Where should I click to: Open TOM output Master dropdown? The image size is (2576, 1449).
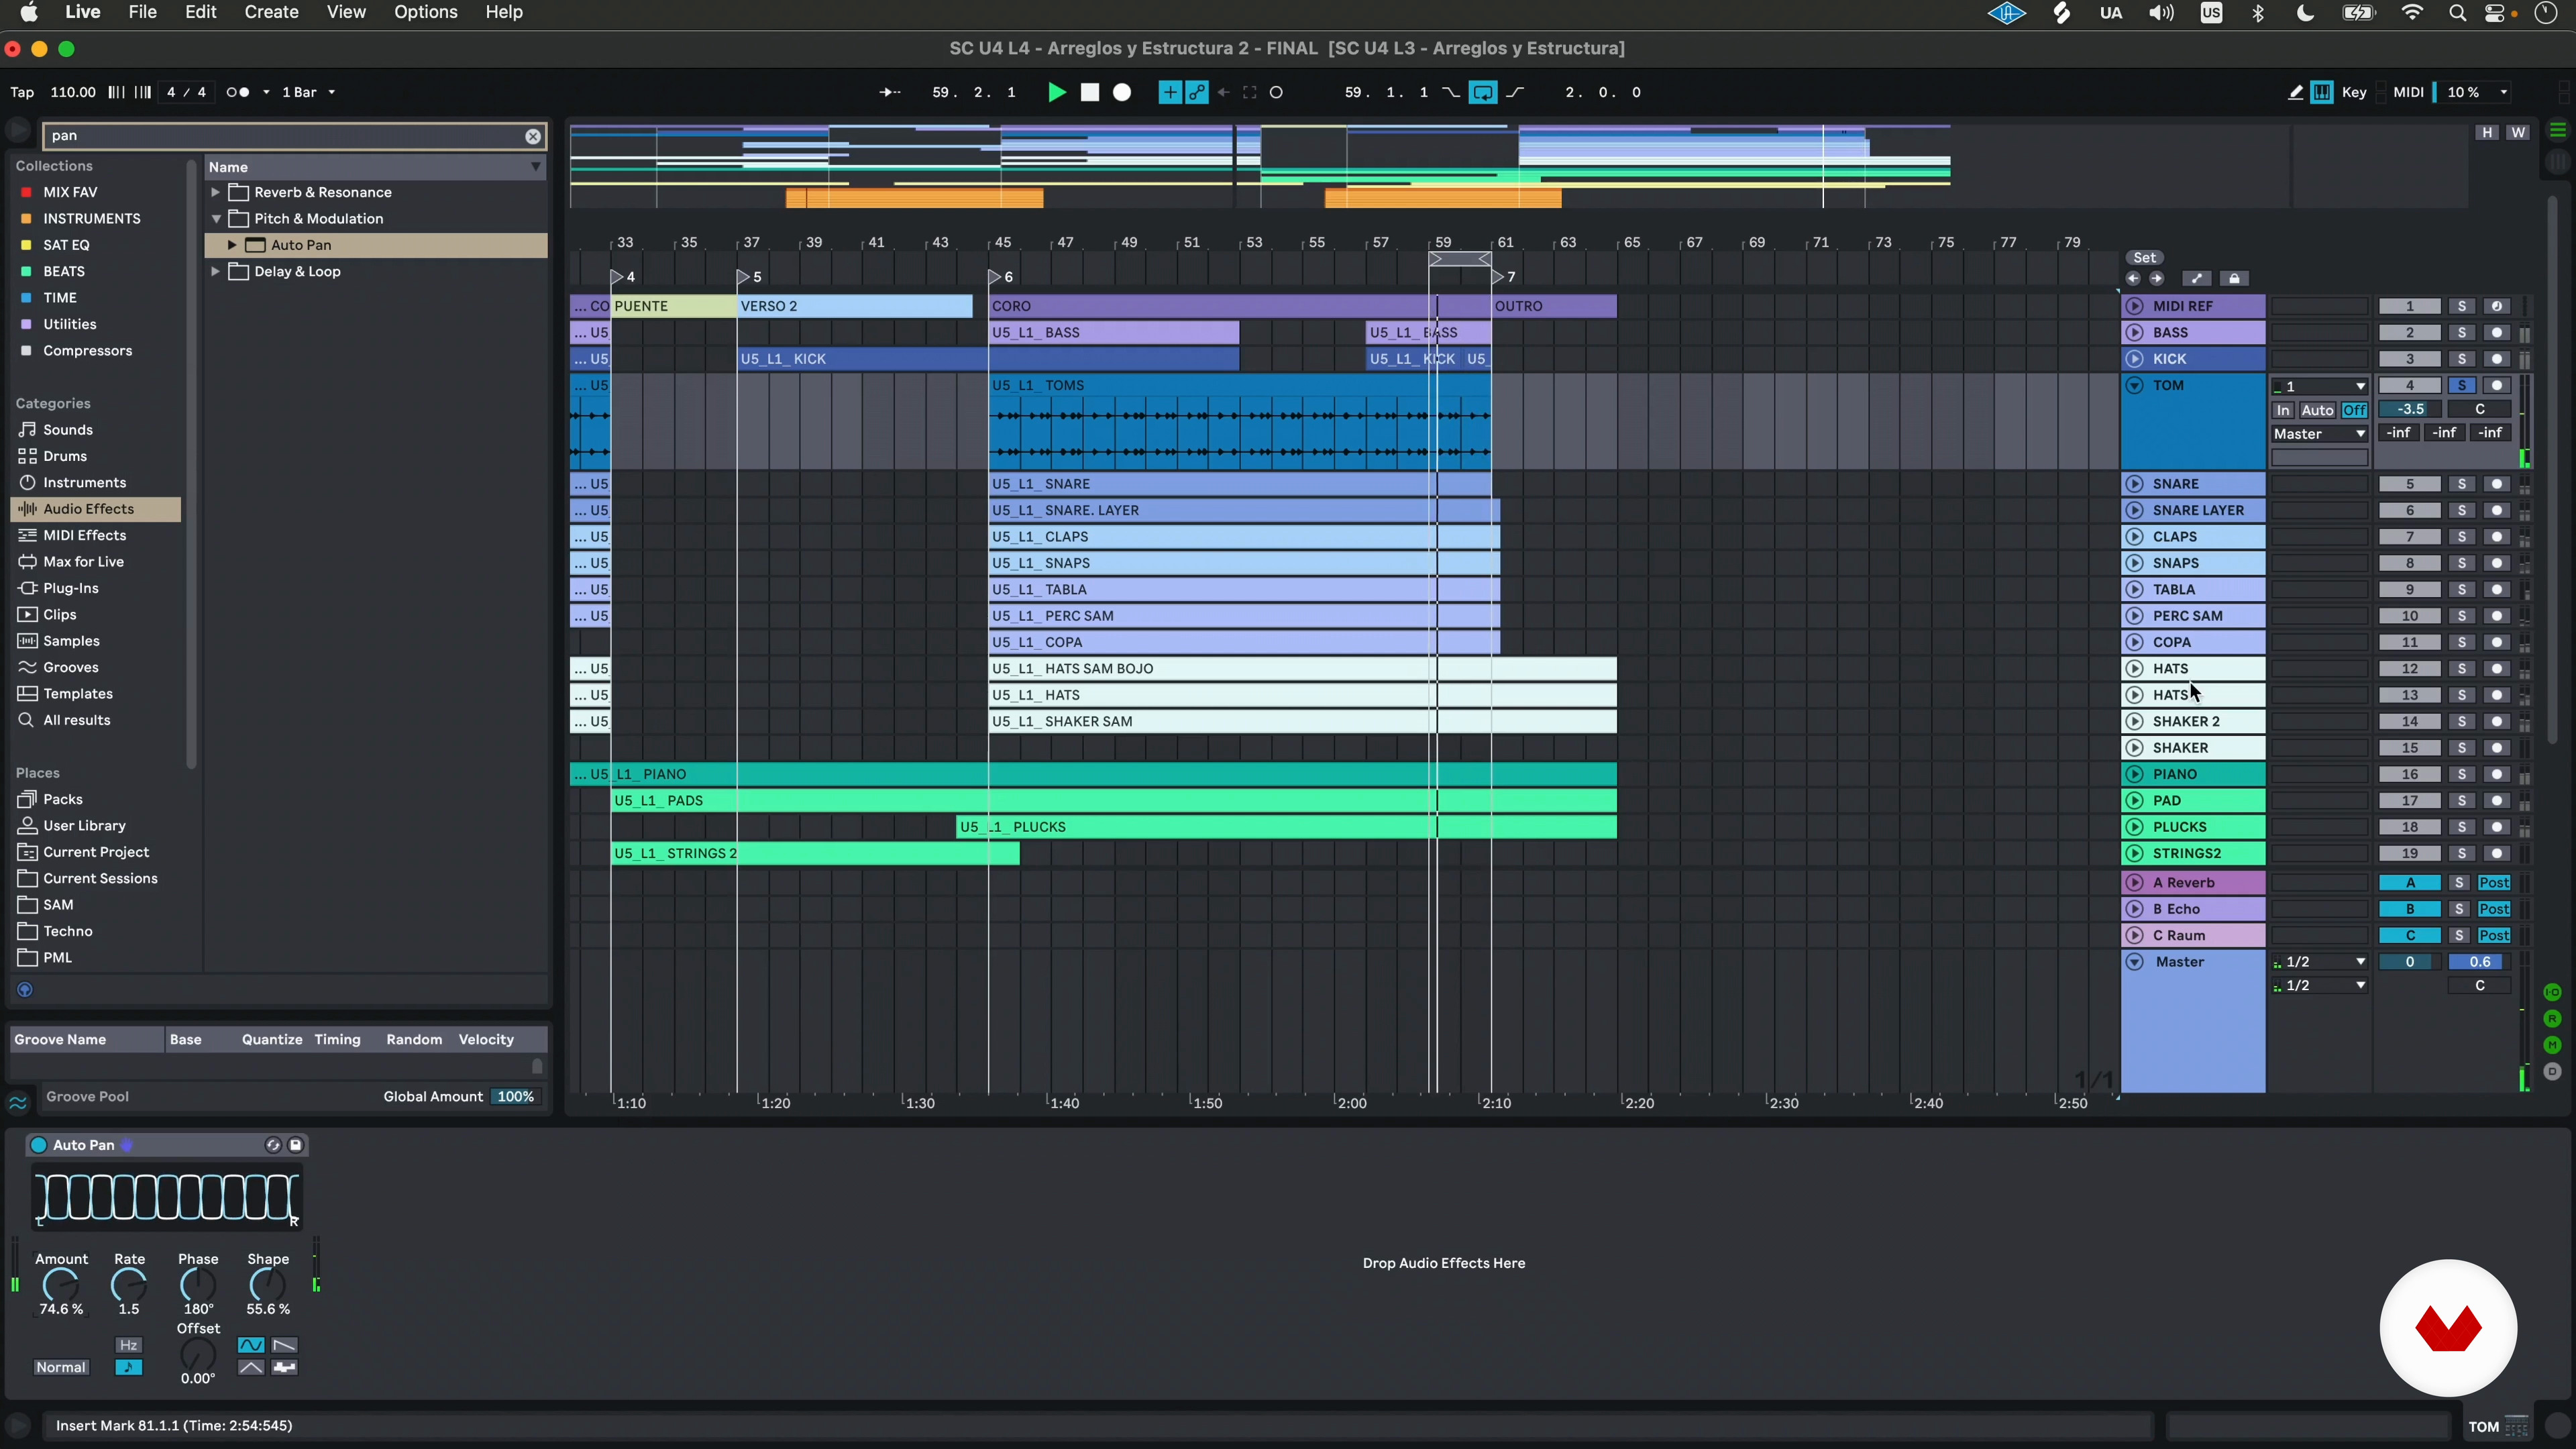(x=2319, y=434)
